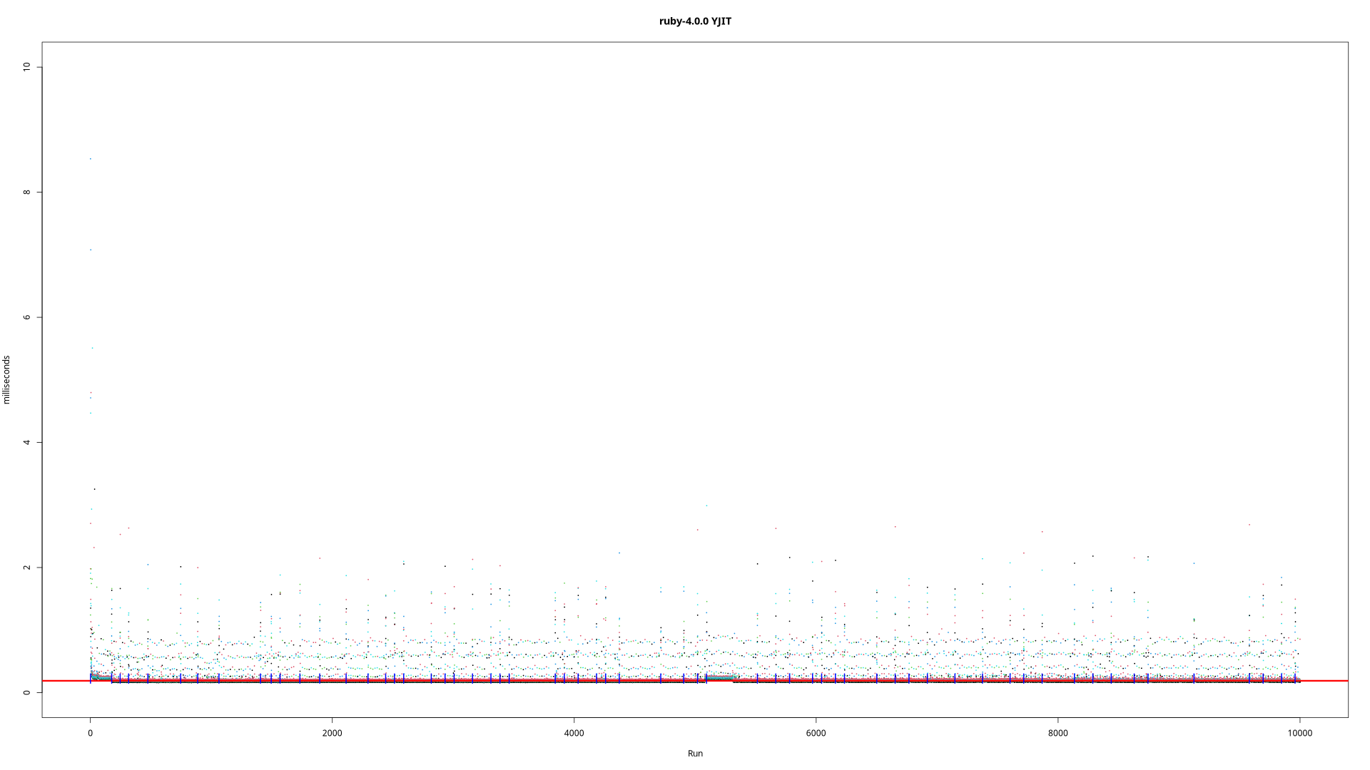Screen dimensions: 1370x770
Task: Click the 4 tick label on y-axis
Action: pos(27,442)
